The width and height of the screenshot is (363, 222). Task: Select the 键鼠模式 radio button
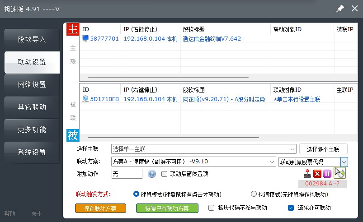[x=137, y=194]
